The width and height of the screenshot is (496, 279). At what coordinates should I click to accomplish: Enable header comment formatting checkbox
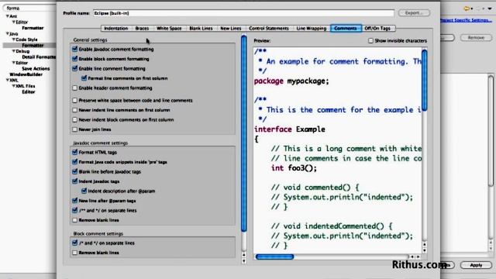75,88
